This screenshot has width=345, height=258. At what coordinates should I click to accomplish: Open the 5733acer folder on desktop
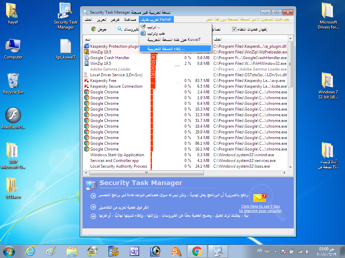click(13, 188)
